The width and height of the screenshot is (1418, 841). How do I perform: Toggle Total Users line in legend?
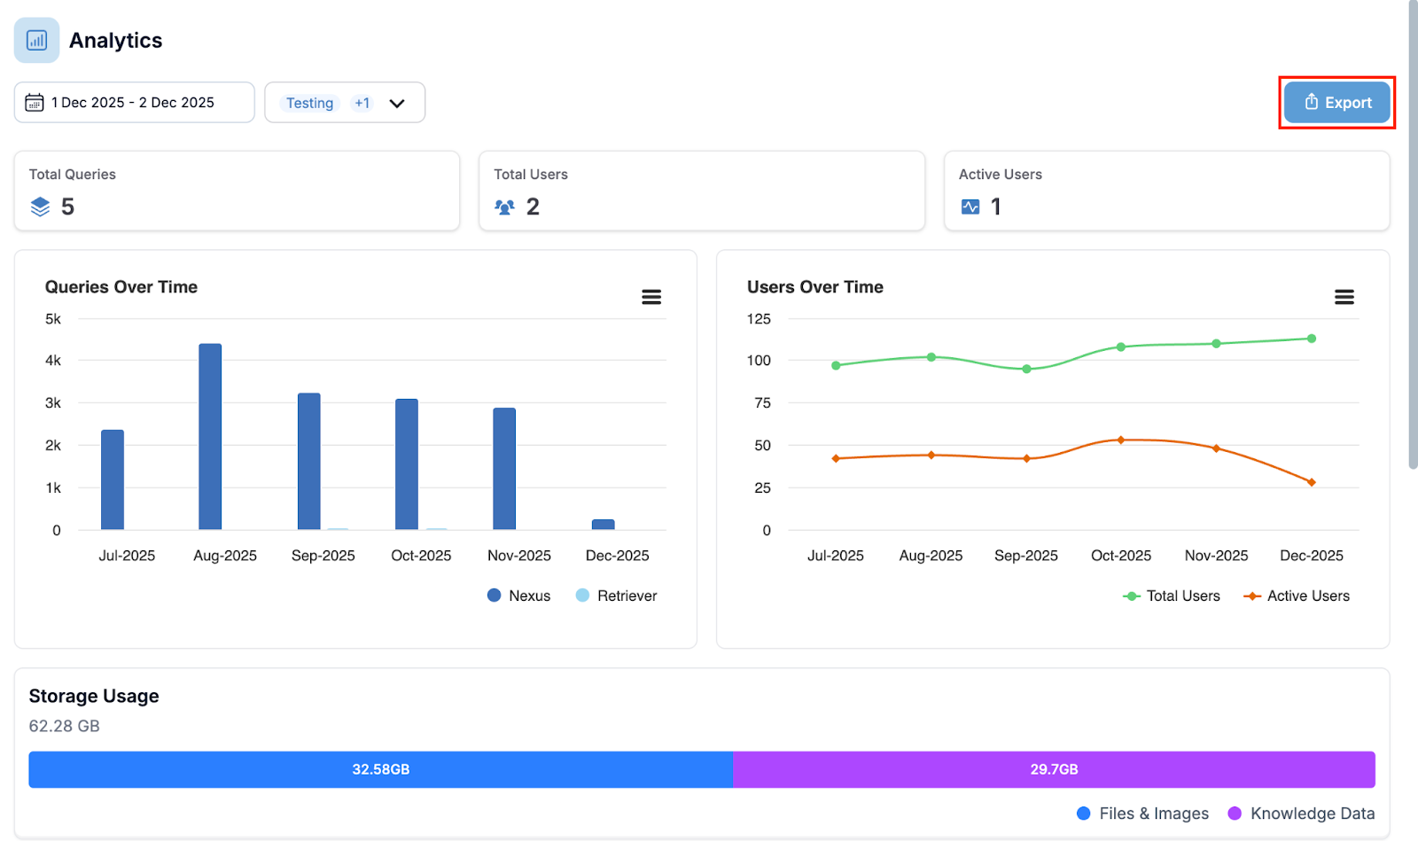pos(1172,596)
